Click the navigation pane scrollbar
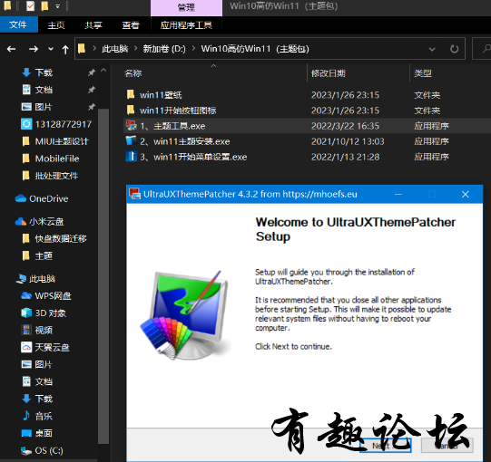491x462 pixels. click(x=103, y=275)
